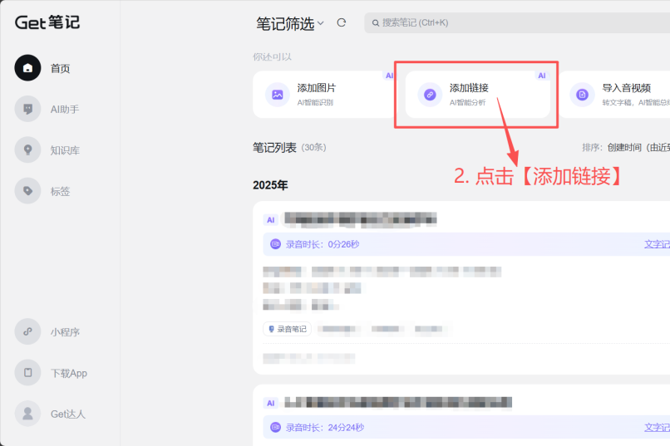Expand the 笔记筛选 dropdown

point(290,23)
